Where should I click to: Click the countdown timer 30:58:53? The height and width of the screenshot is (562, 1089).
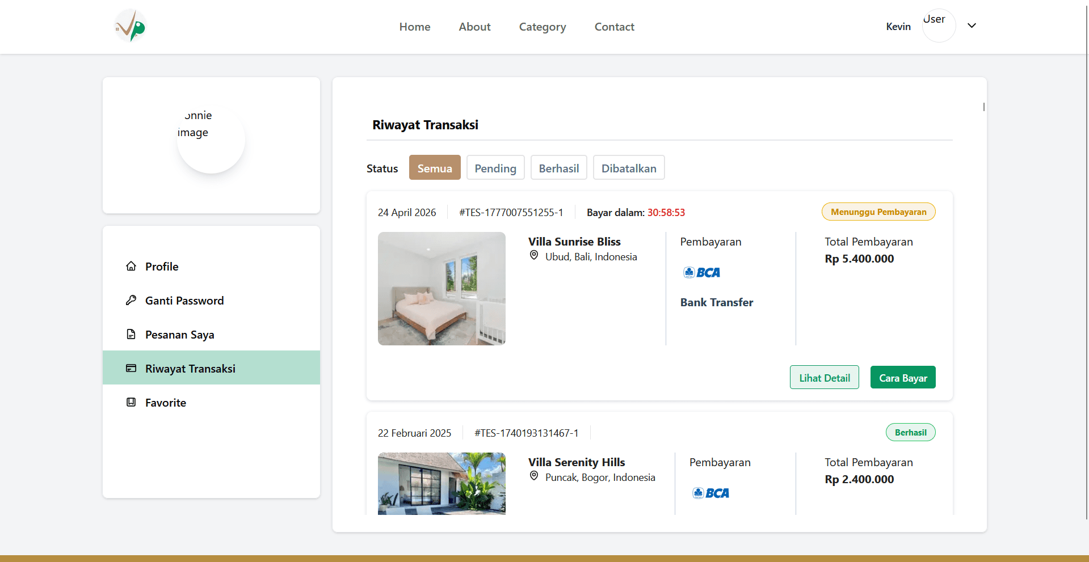[666, 213]
